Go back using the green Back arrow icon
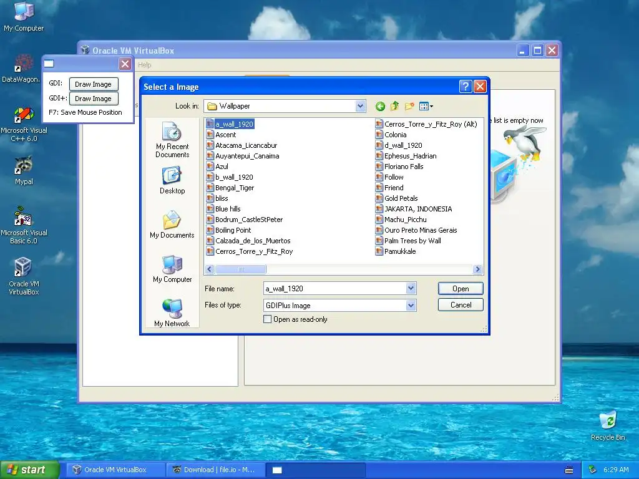This screenshot has width=639, height=479. 380,106
